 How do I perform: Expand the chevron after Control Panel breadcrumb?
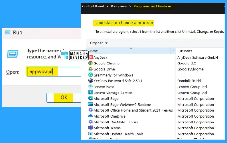click(107, 6)
